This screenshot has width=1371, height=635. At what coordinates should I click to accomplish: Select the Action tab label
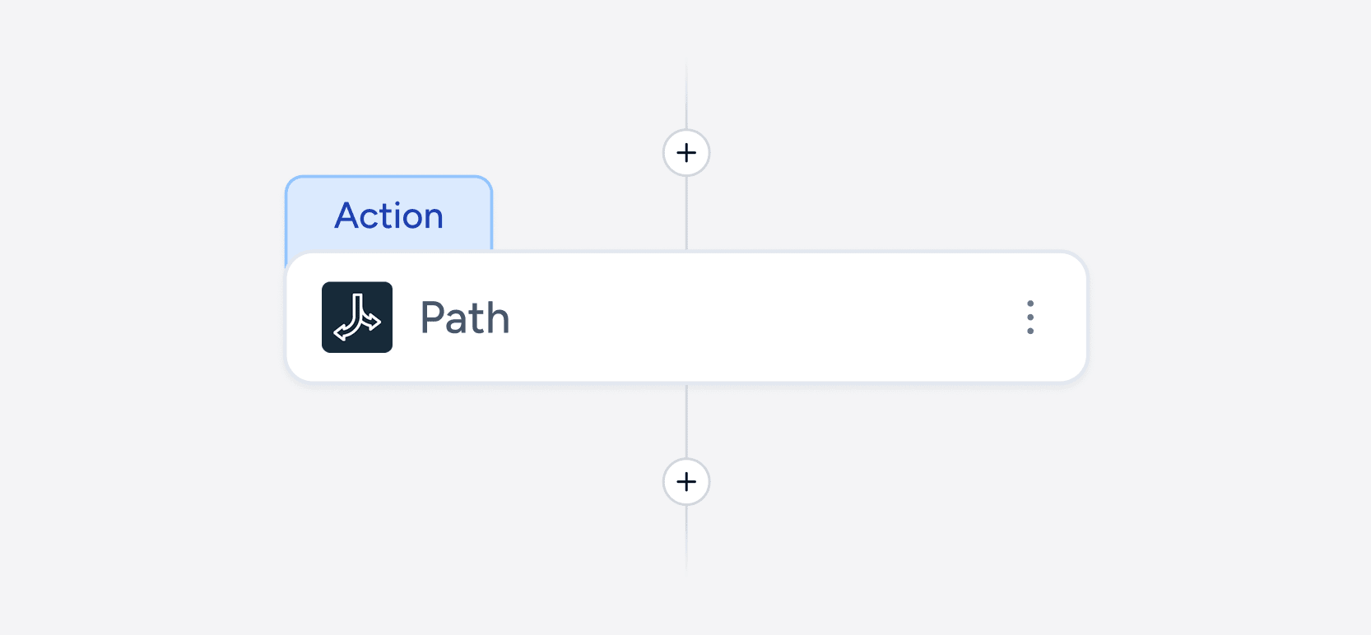(389, 216)
